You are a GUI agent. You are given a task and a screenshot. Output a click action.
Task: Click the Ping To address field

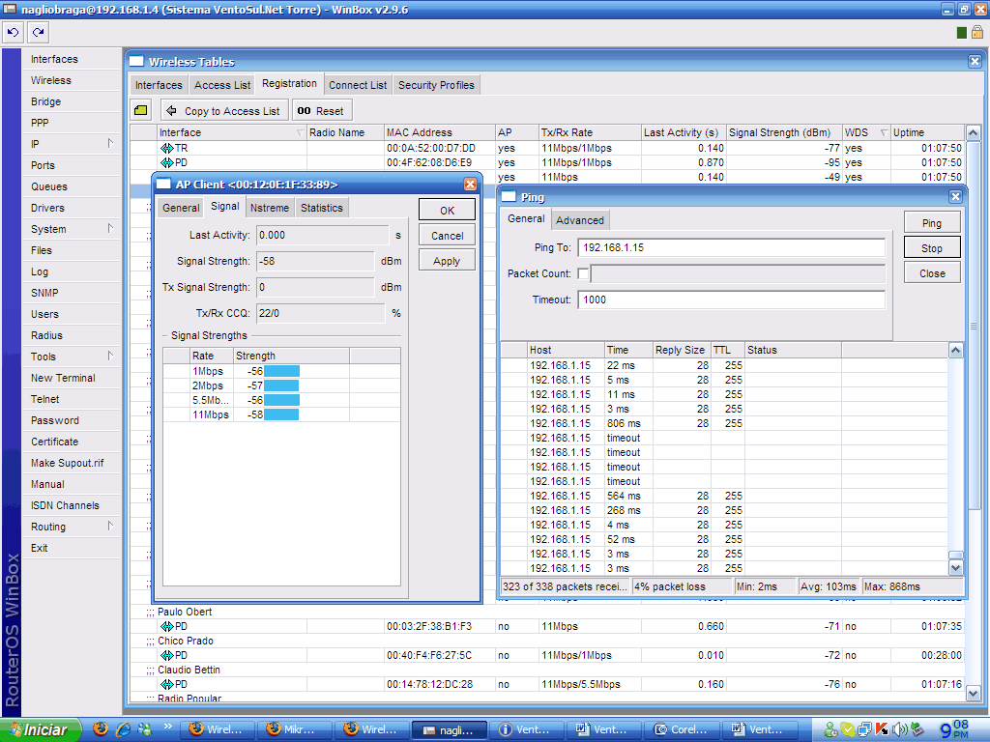coord(731,248)
